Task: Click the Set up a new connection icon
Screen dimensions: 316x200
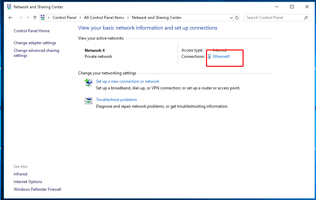Action: (x=88, y=82)
